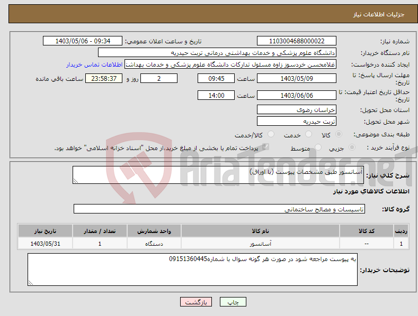Screen dimensions: 418x316
Task: Click the نام کالا column header
Action: pyautogui.click(x=260, y=231)
